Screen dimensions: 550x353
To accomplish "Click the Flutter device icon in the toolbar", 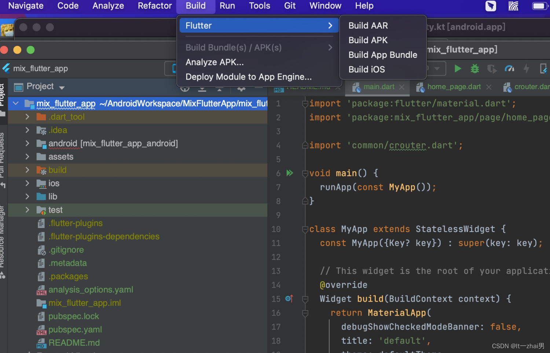I will [x=543, y=69].
